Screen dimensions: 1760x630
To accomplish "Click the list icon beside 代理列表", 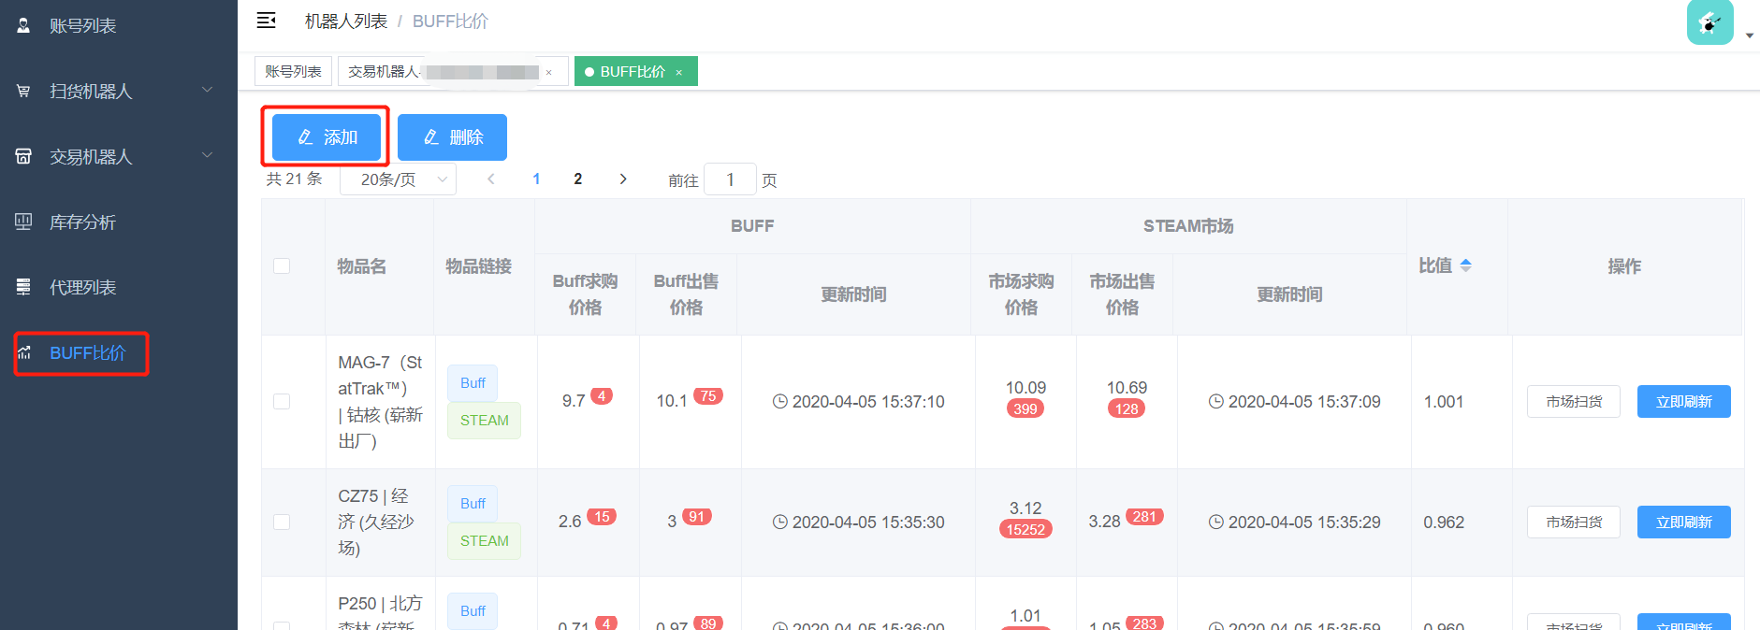I will [x=23, y=287].
